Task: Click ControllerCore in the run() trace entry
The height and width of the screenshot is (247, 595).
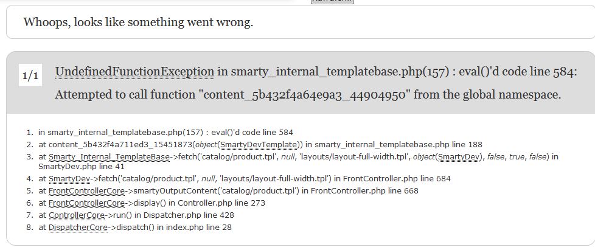Action: pos(77,215)
